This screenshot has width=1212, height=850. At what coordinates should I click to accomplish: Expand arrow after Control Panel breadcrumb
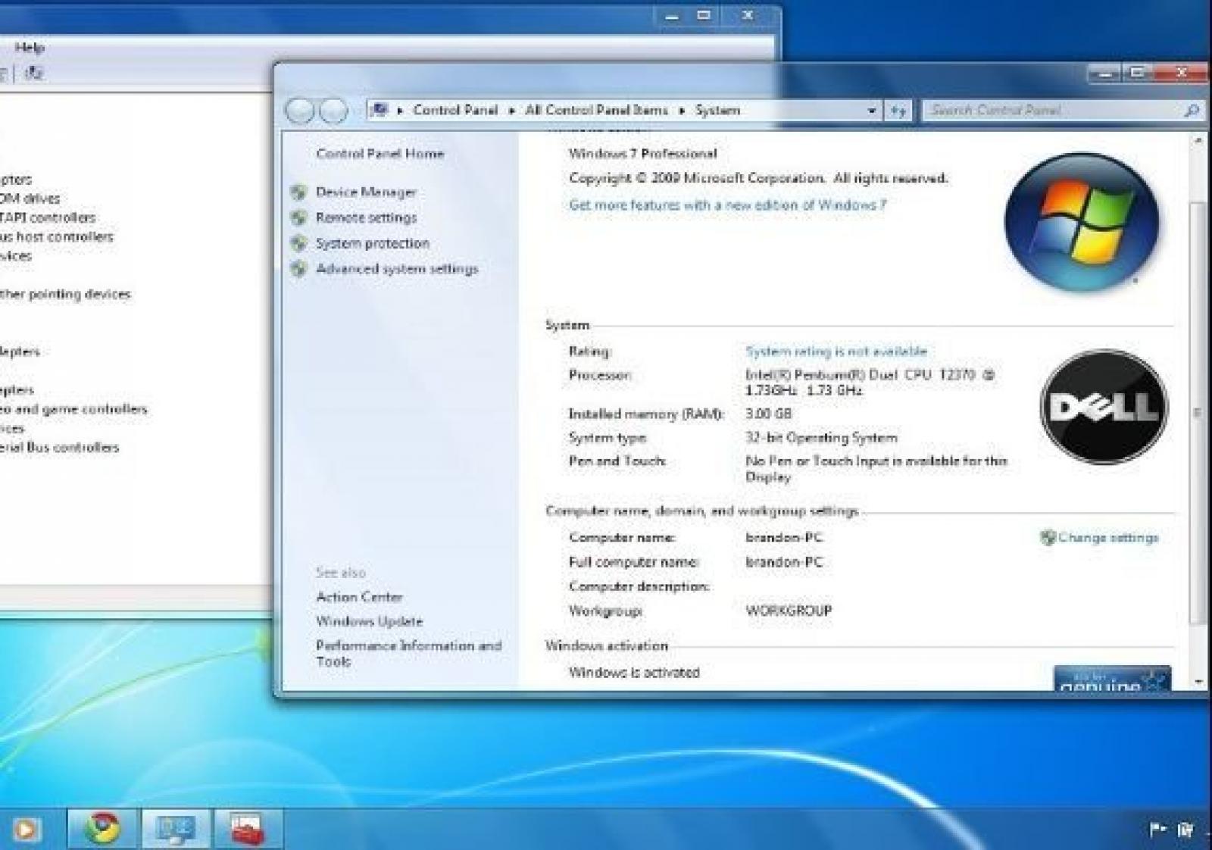click(x=512, y=111)
